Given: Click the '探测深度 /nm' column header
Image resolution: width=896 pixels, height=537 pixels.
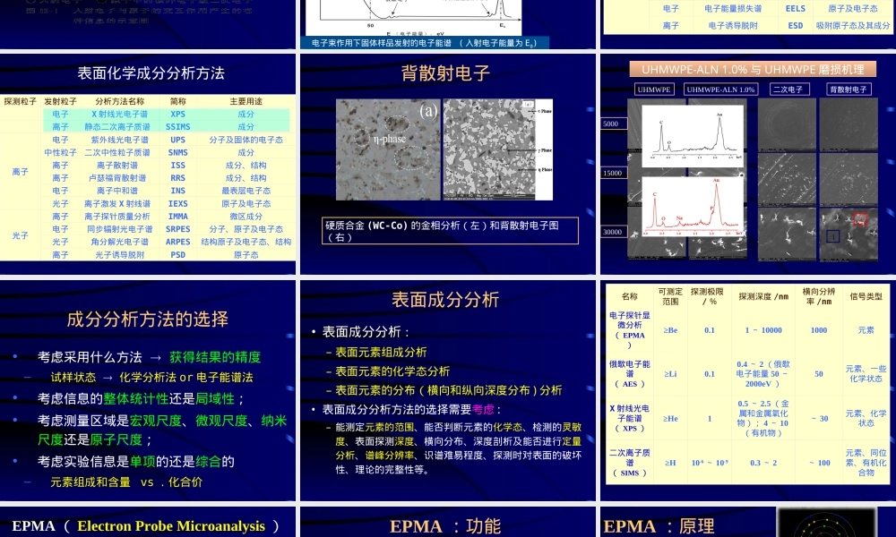Looking at the screenshot, I should coord(763,297).
